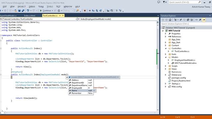
Task: Select MVCTutorialModel.edmx file
Action: click(185, 63)
